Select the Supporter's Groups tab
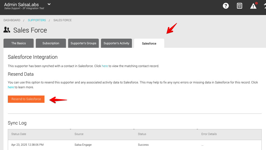Viewport: 266px width, 150px height. click(83, 43)
